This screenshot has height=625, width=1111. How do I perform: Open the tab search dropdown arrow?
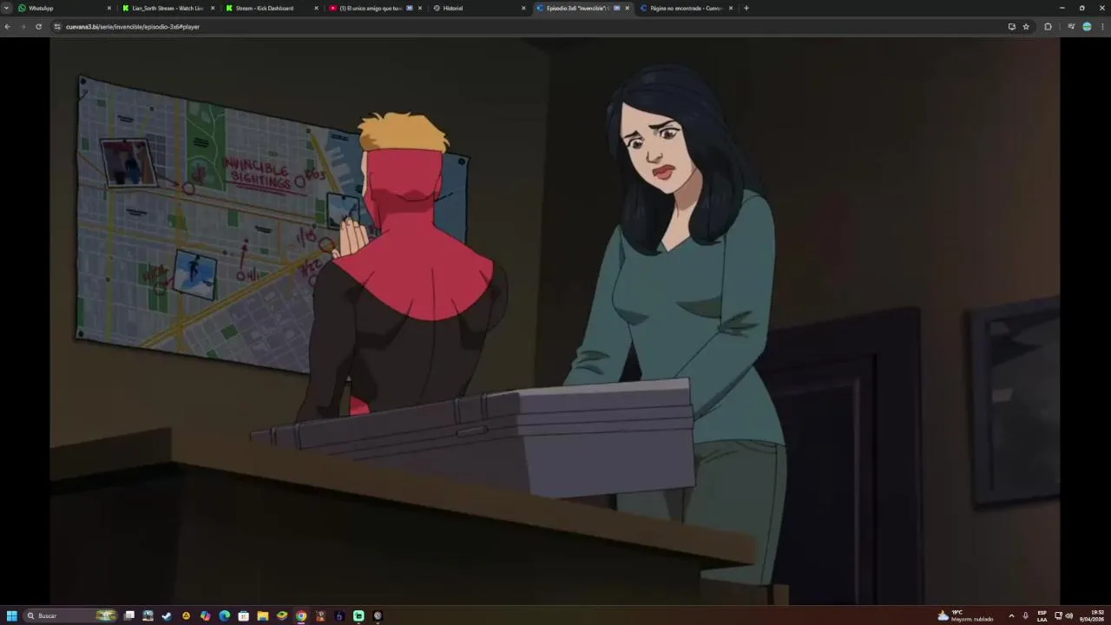click(7, 8)
